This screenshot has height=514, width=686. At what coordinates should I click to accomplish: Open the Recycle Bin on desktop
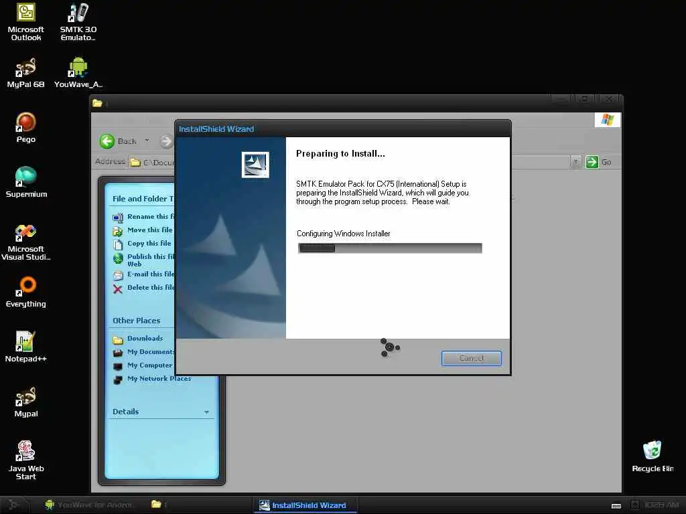653,456
